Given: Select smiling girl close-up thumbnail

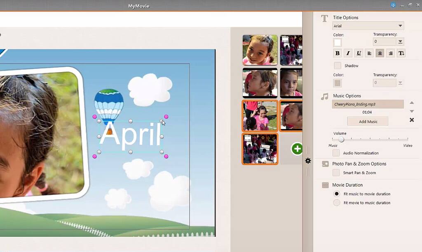Looking at the screenshot, I should pos(260,50).
